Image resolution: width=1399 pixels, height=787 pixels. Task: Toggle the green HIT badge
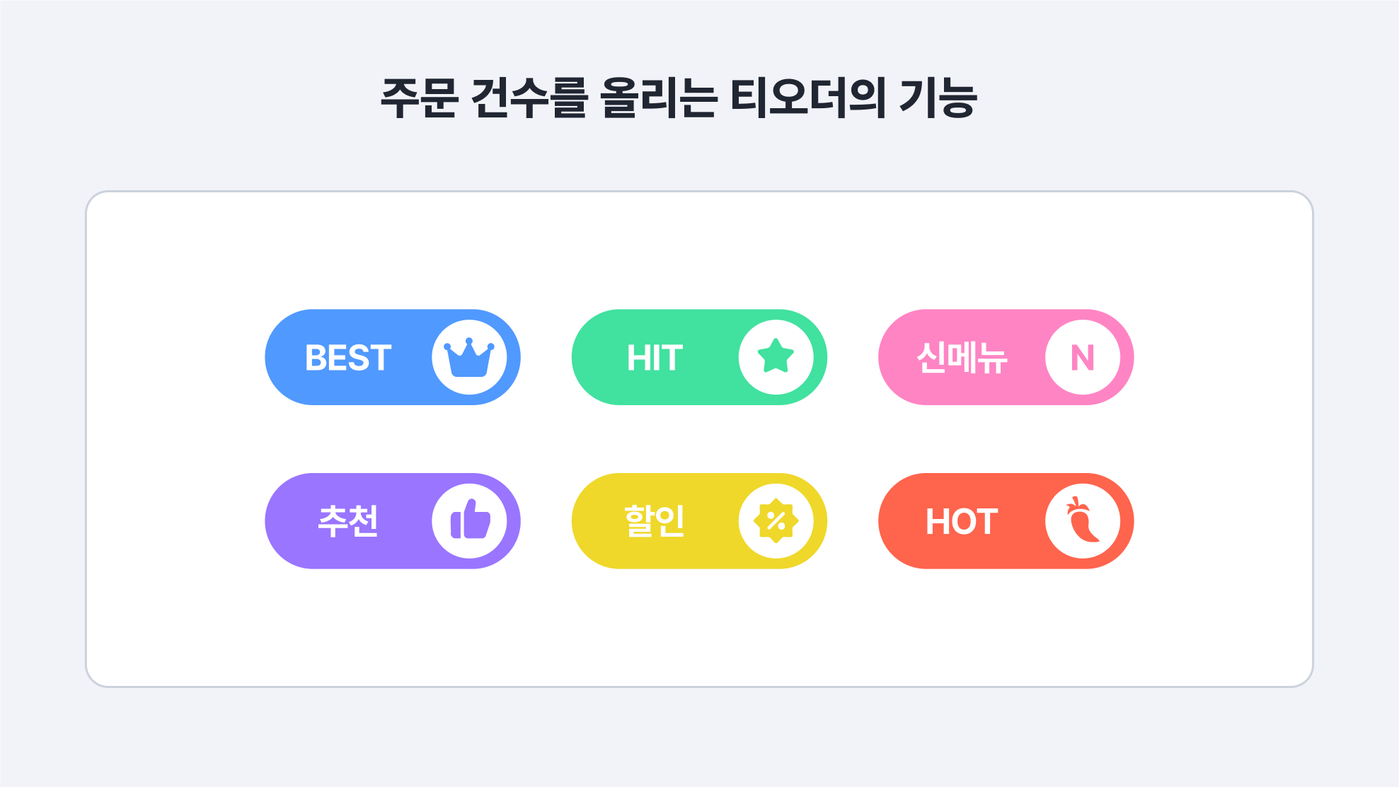click(x=699, y=357)
